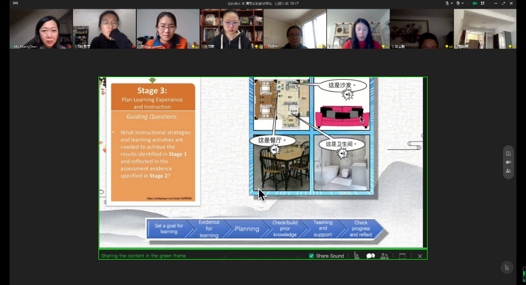Open notes icon on right side panel
Viewport: 526px width, 285px height.
pyautogui.click(x=508, y=153)
